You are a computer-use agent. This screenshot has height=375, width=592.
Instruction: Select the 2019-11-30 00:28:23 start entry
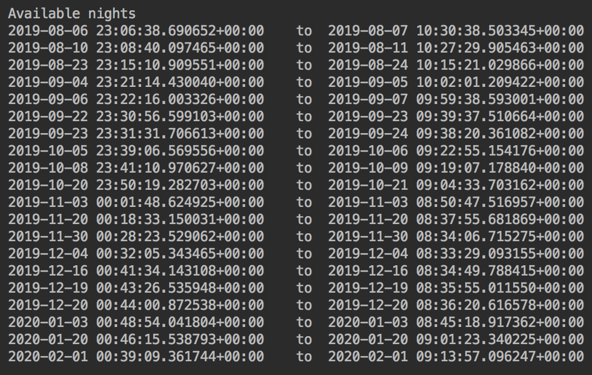(x=136, y=237)
